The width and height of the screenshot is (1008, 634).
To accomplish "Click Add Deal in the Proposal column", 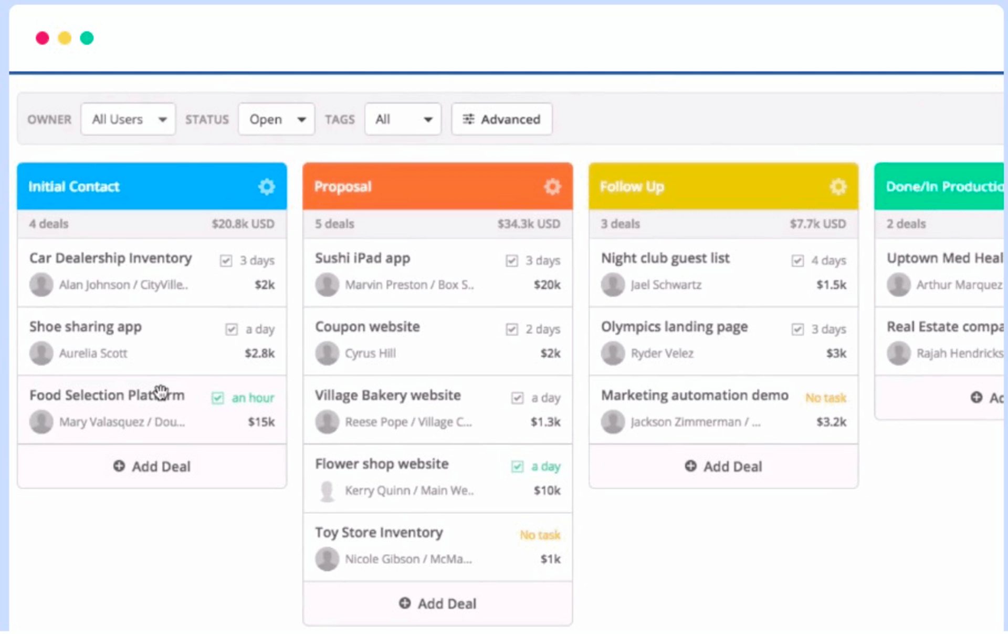I will click(x=437, y=603).
